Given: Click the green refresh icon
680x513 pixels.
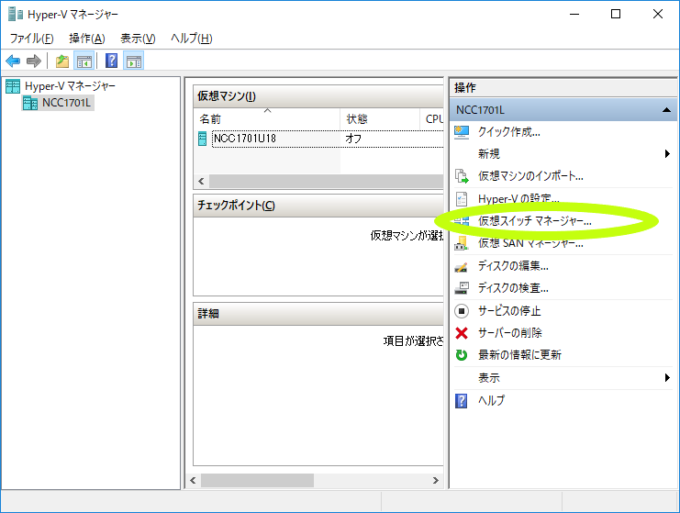Looking at the screenshot, I should (462, 355).
